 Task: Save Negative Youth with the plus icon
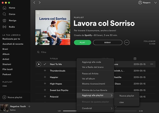coord(29,106)
